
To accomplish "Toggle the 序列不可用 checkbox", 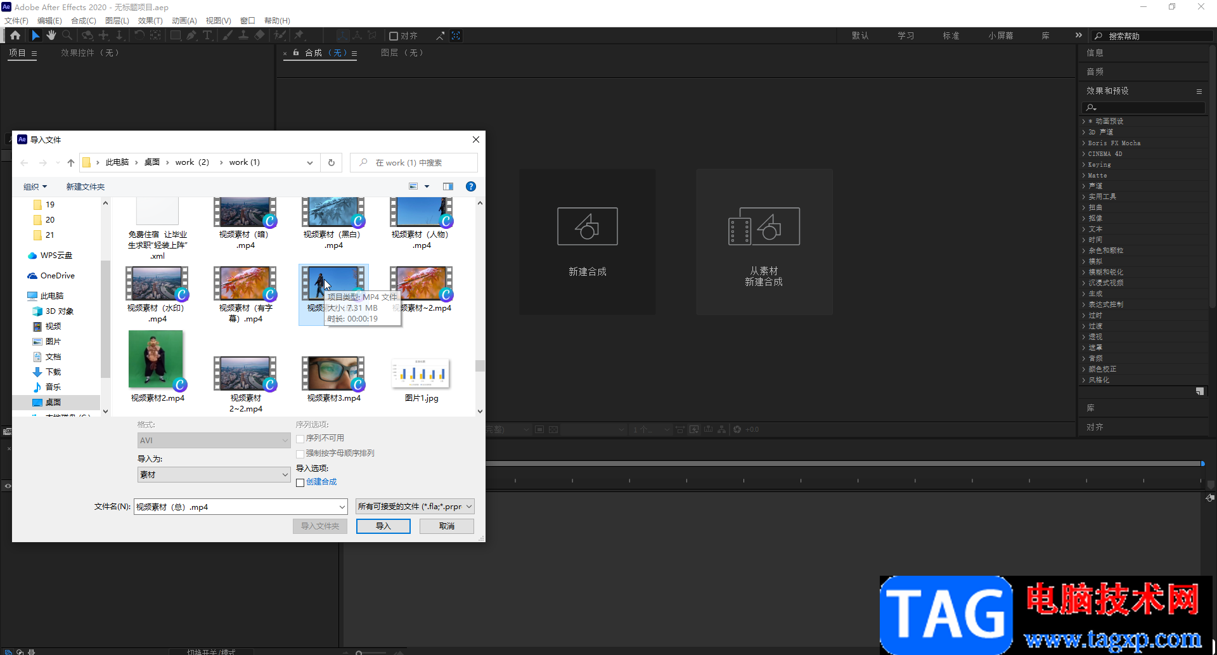I will pos(300,439).
